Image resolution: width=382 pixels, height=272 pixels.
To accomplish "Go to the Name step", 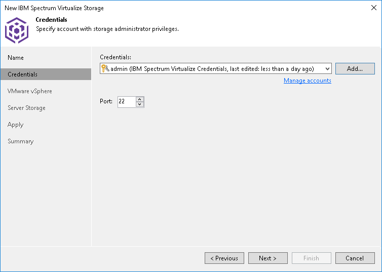I will pyautogui.click(x=16, y=58).
